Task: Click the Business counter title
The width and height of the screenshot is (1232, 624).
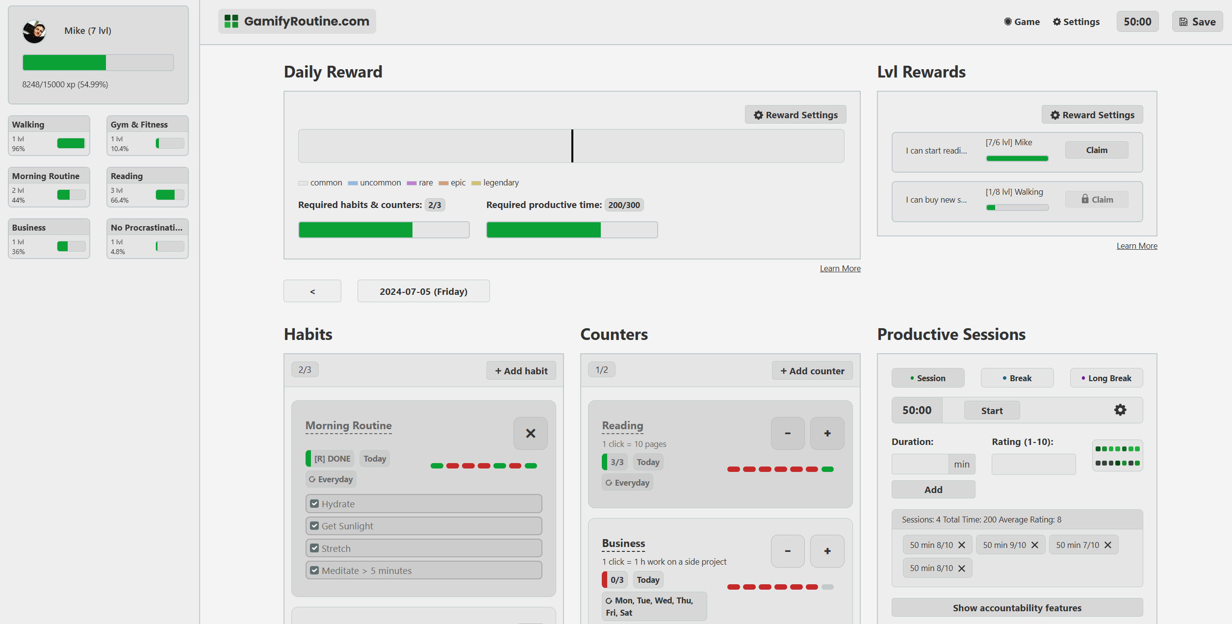Action: tap(623, 544)
